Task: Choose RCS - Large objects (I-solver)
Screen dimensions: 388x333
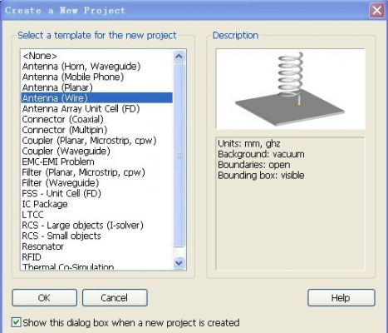Action: pos(96,225)
